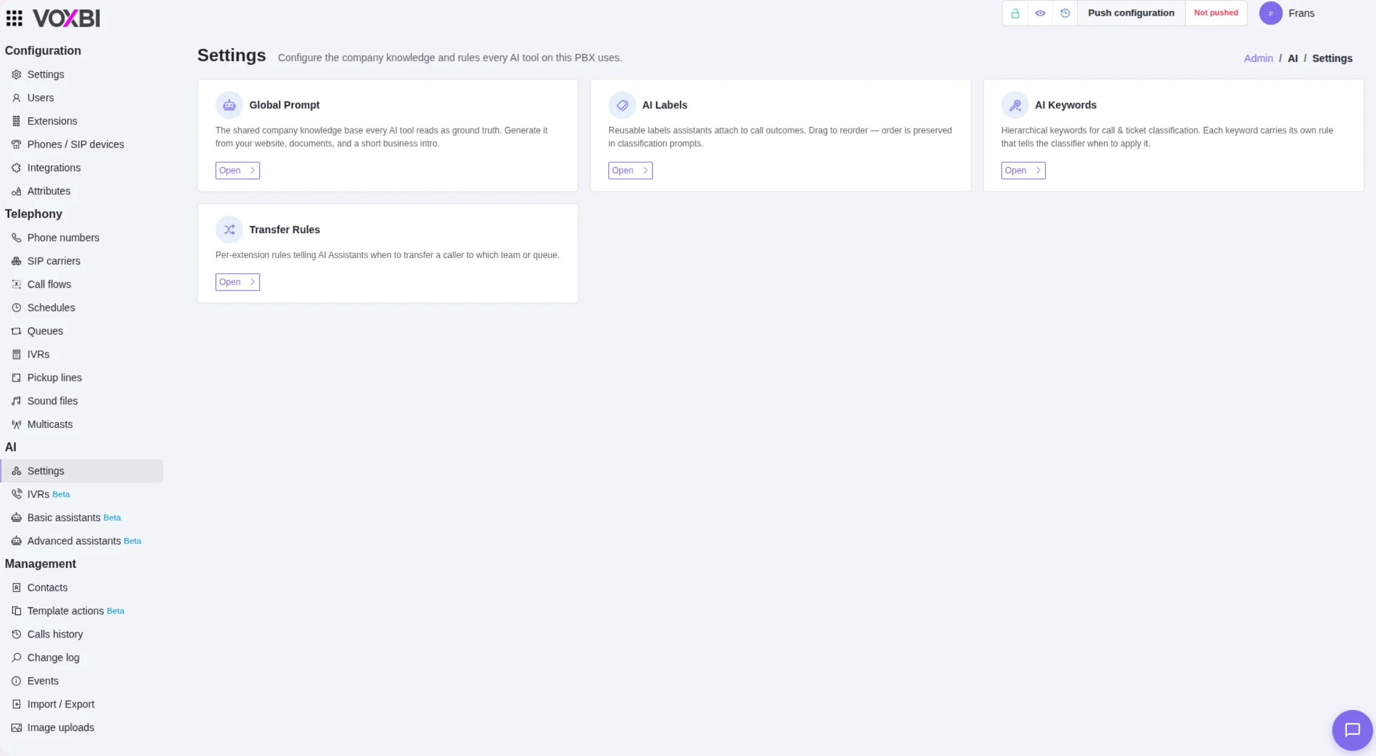Screen dimensions: 1376x756
Task: Click the Pickup lines icon
Action: pos(16,378)
